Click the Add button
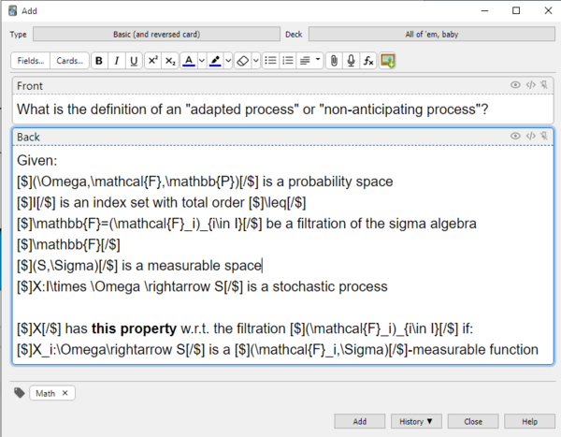Viewport: 561px width, 437px height. [x=360, y=421]
